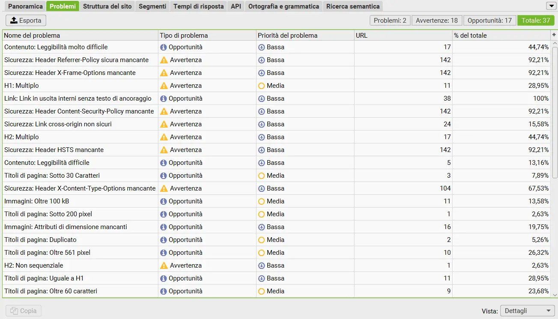Click the warning icon in the Link cross-origin non sicuri row

click(x=164, y=124)
